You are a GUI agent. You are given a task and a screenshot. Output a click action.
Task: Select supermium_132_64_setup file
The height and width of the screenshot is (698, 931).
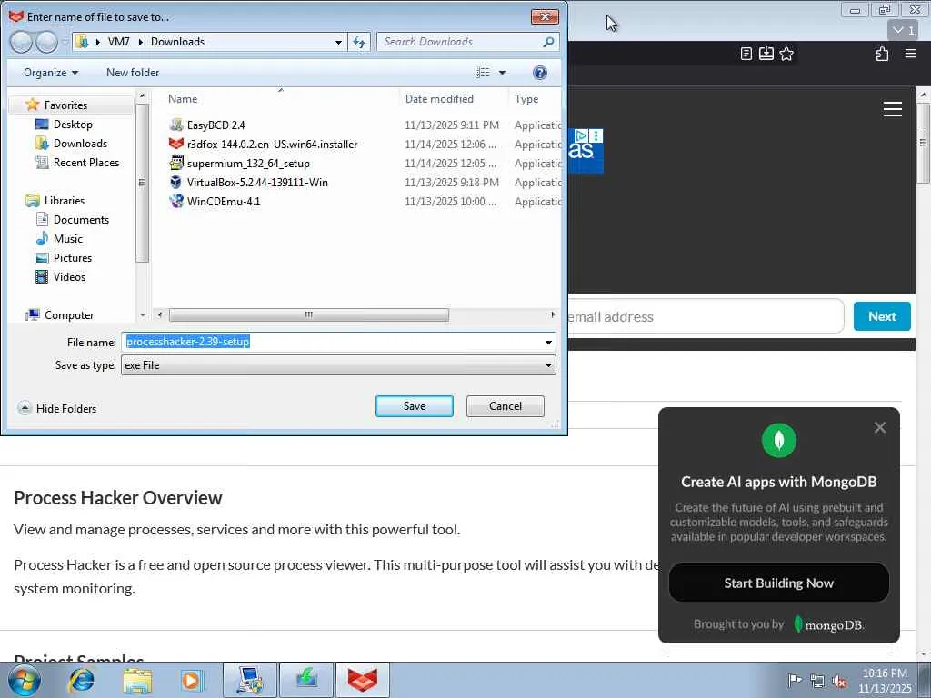248,164
